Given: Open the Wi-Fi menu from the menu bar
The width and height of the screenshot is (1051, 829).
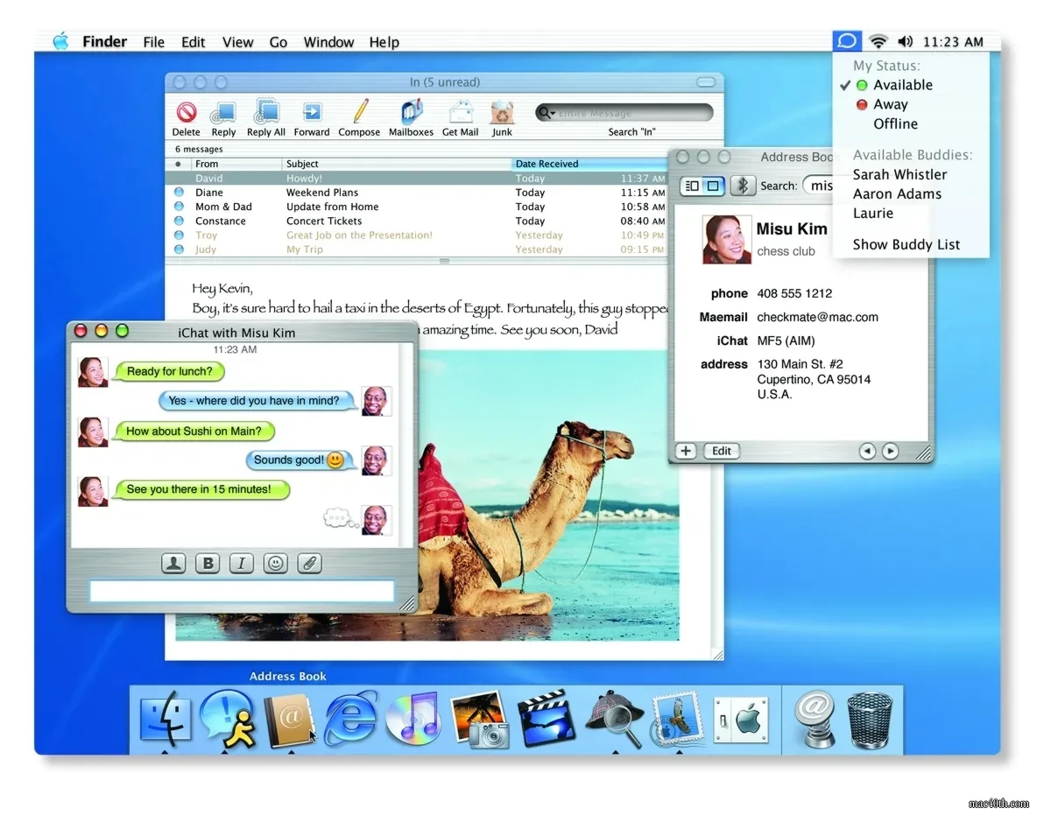Looking at the screenshot, I should (x=878, y=40).
